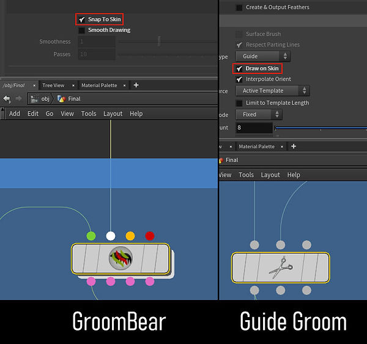367x344 pixels.
Task: Switch to the Tree View tab
Action: pyautogui.click(x=53, y=86)
